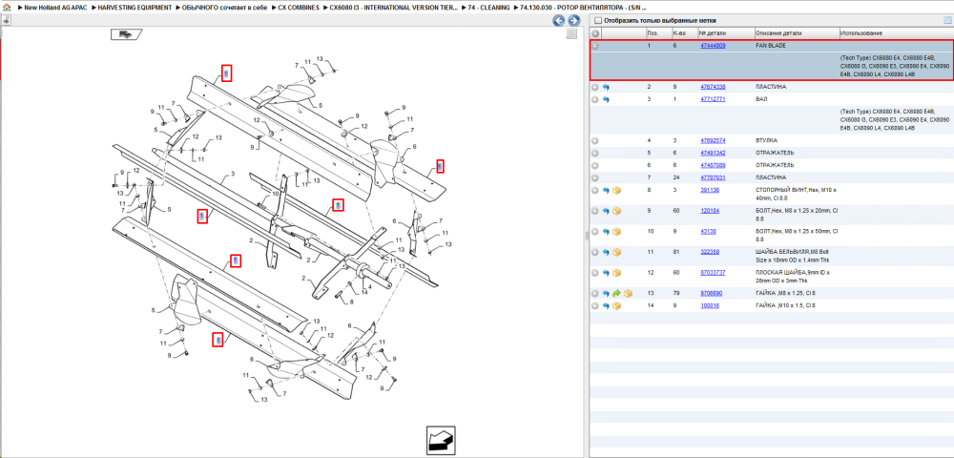Image resolution: width=954 pixels, height=458 pixels.
Task: Click the splitter handle between diagram and list
Action: pos(586,236)
